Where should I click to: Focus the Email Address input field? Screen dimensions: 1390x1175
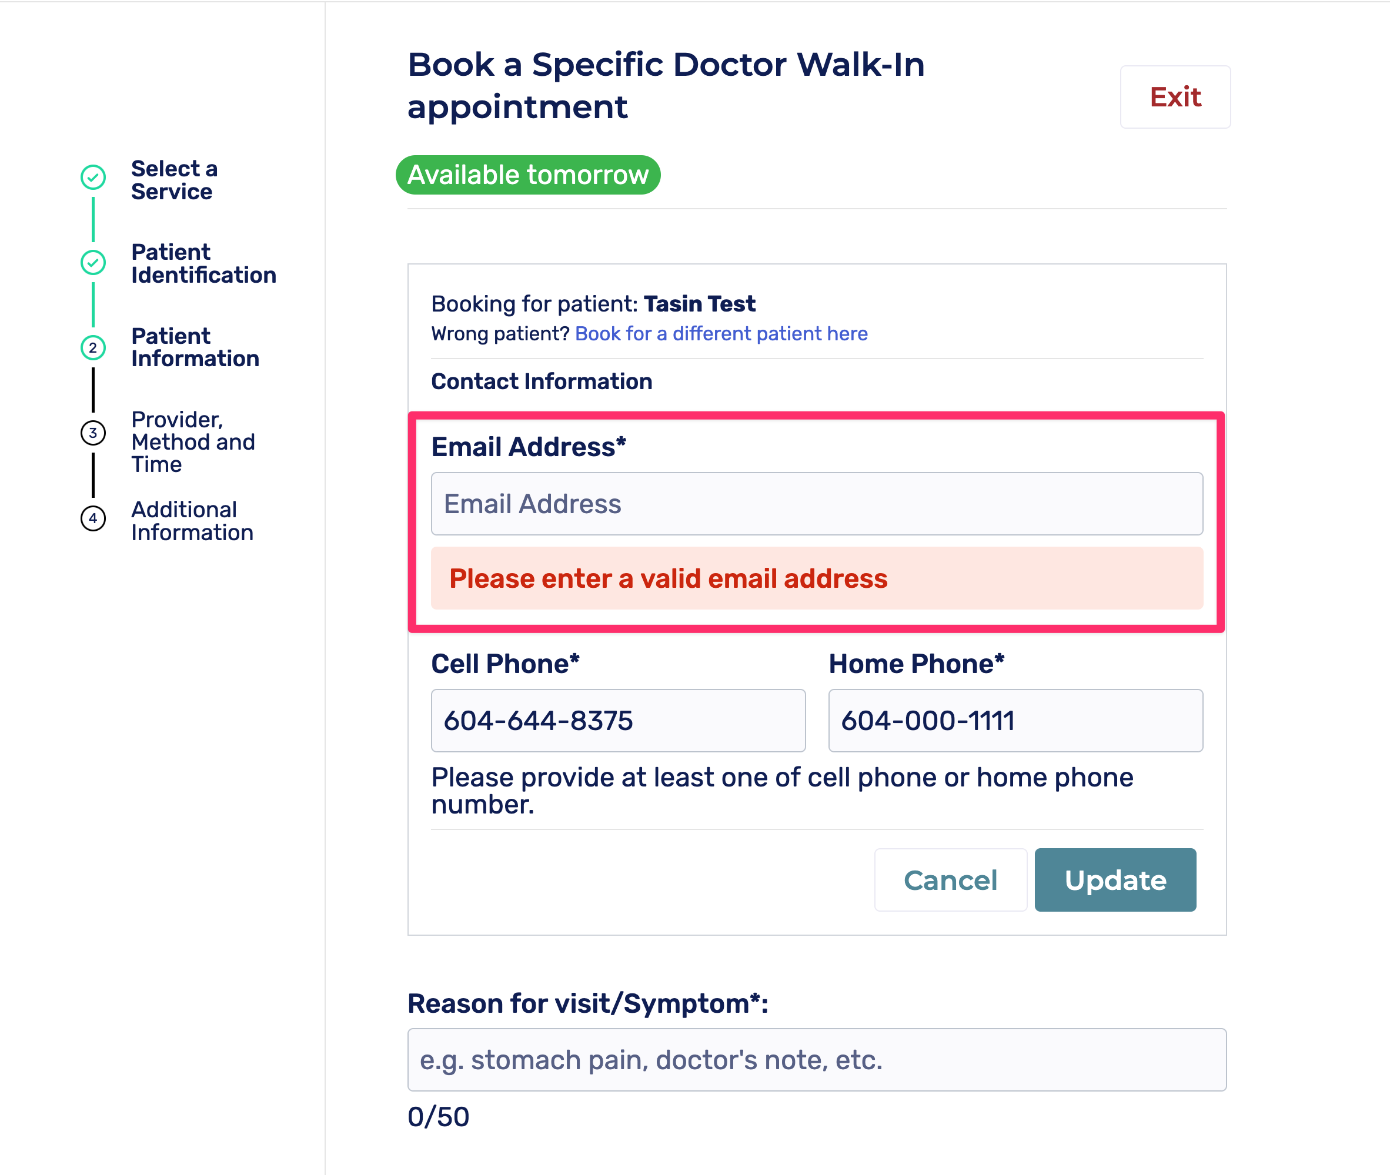point(816,504)
